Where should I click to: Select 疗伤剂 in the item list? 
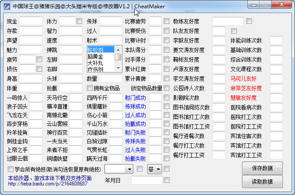[101, 69]
